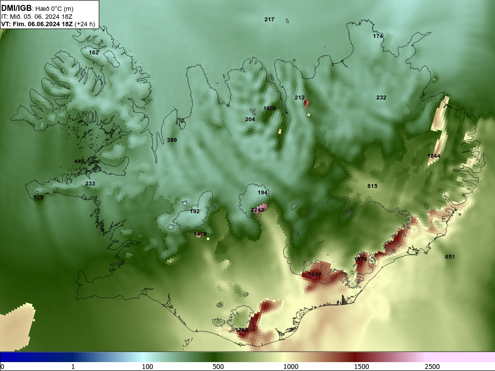This screenshot has height=371, width=495.
Task: Click the 233 map value
Action: pyautogui.click(x=90, y=184)
